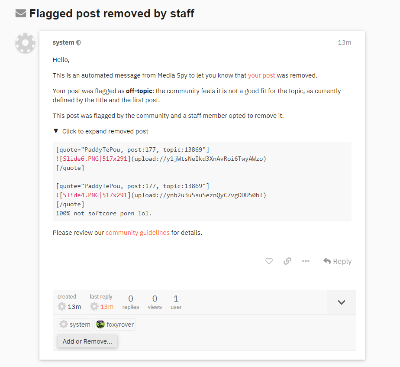This screenshot has width=400, height=367.
Task: Click the system user avatar gear
Action: coord(25,43)
